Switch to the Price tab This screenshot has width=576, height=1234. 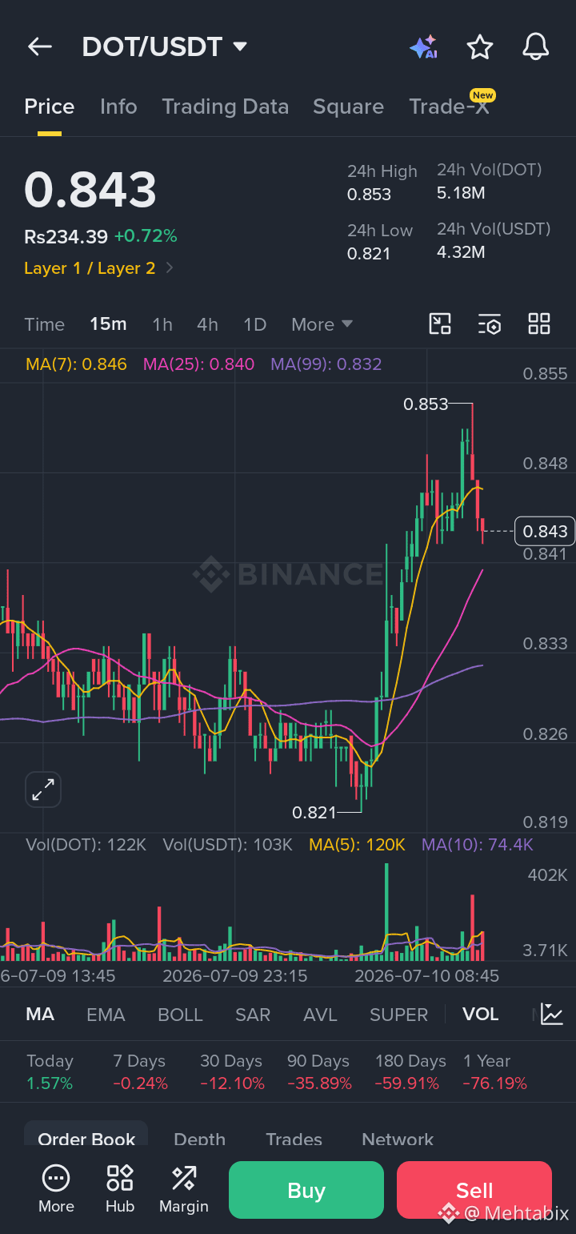(x=50, y=107)
